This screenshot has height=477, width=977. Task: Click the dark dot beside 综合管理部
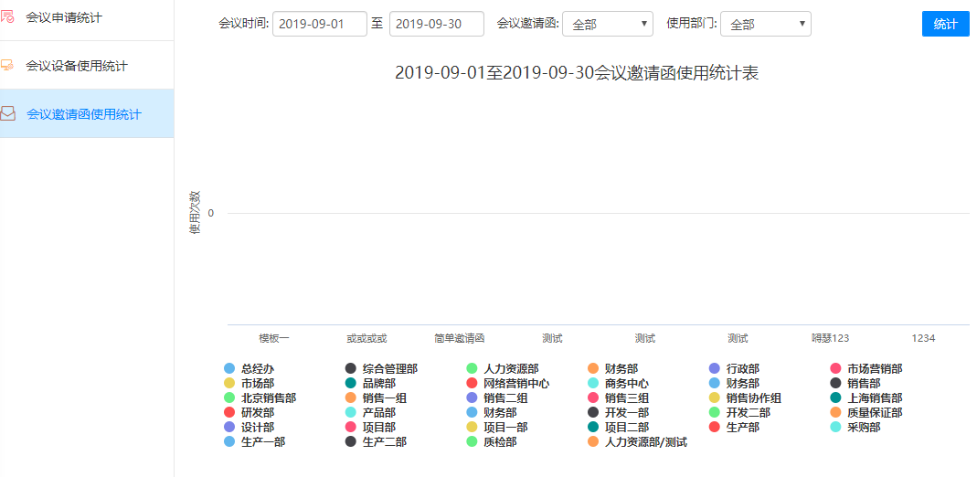[351, 369]
